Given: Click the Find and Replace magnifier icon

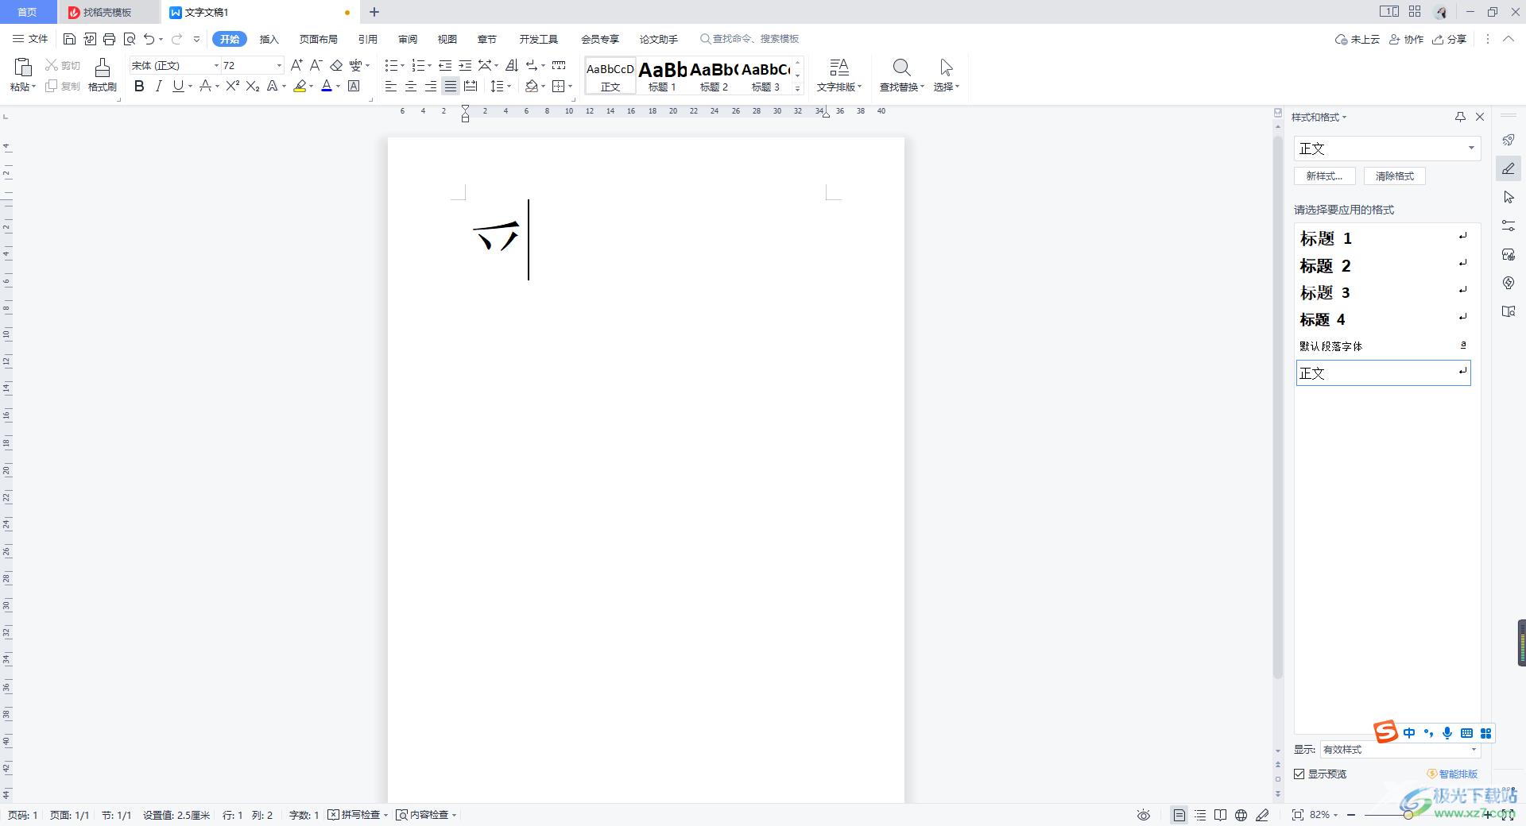Looking at the screenshot, I should click(901, 67).
